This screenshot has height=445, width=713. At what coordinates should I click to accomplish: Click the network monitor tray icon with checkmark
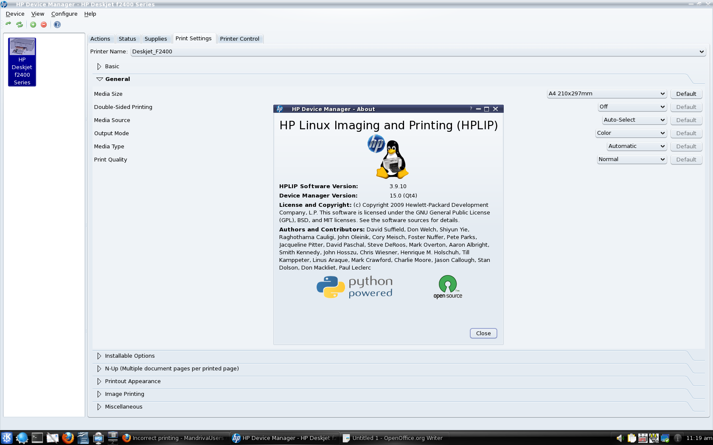coord(665,438)
